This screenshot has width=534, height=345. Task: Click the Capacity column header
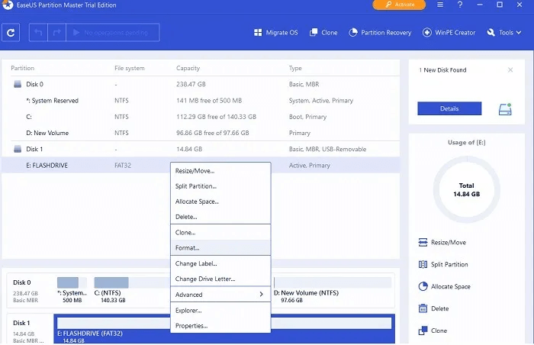pos(188,68)
